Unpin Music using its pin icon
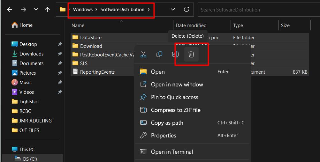Viewport: 320px width, 162px height. pyautogui.click(x=60, y=82)
